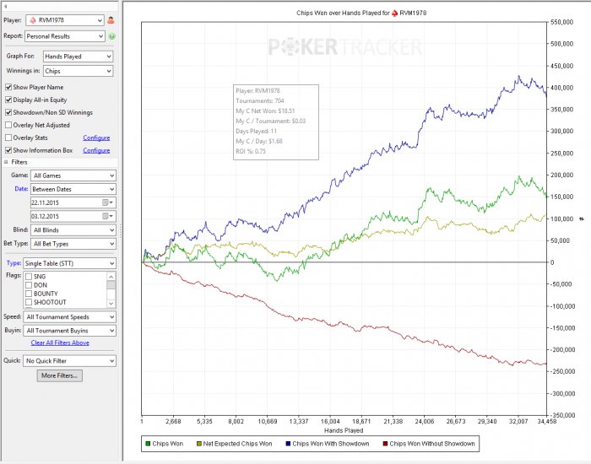Click the Clear All Filters Above link
Screen dimensions: 591x464
click(x=60, y=343)
